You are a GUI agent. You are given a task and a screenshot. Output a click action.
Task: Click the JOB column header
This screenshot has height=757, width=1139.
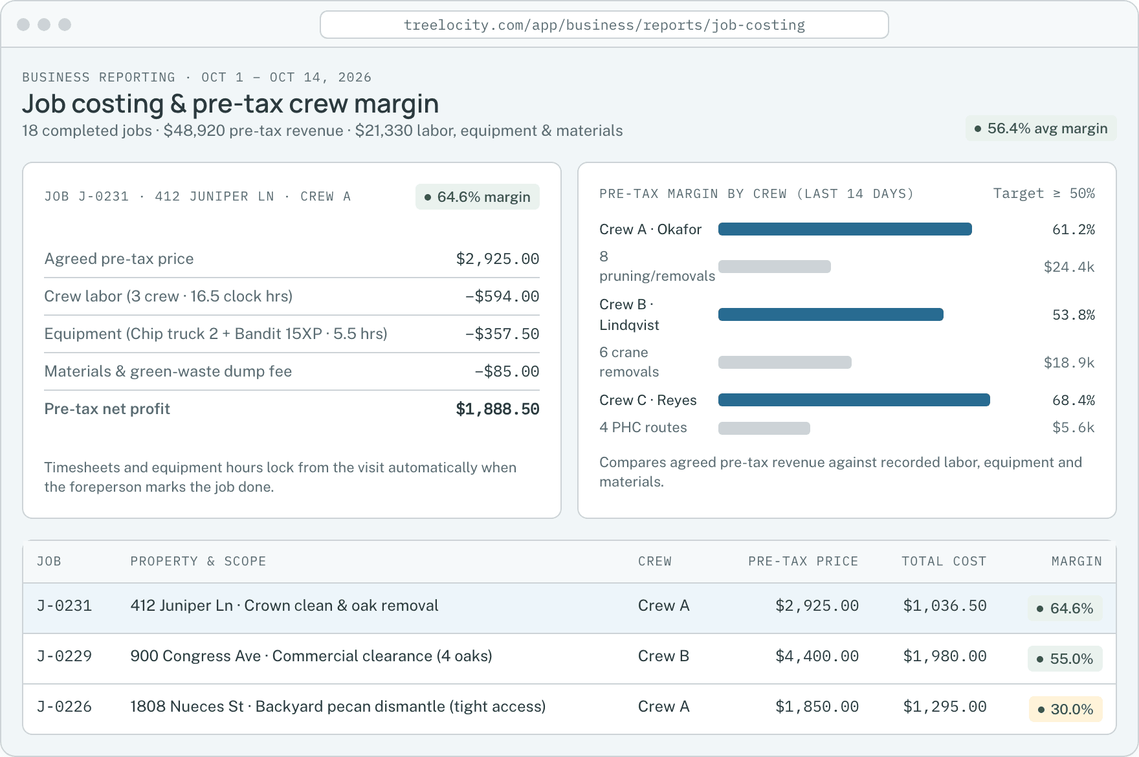click(49, 561)
